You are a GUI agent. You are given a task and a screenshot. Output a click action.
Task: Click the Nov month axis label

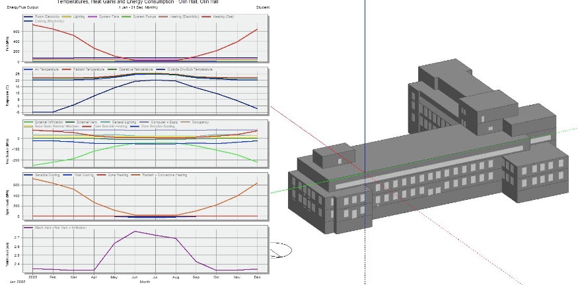[236, 277]
